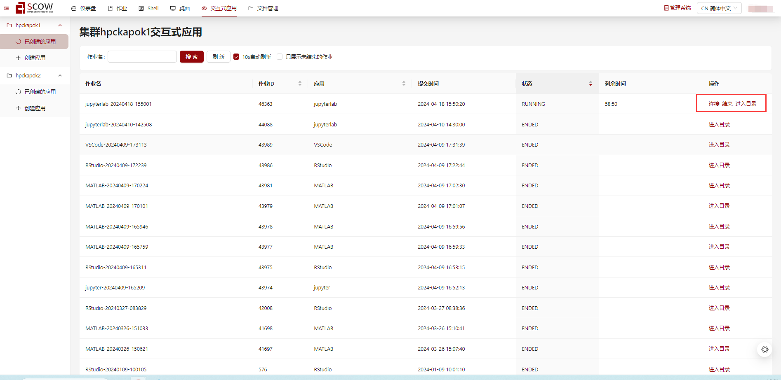Click 进入目录 for VSCode-20240409-173113
This screenshot has height=380, width=781.
[x=719, y=145]
